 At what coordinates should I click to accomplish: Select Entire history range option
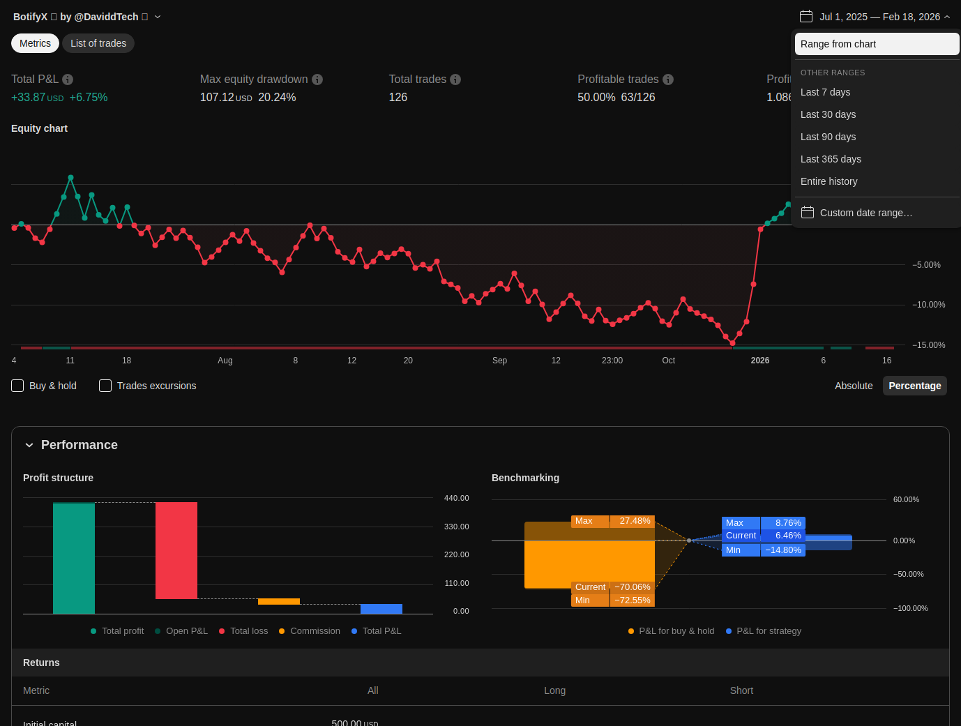click(x=828, y=181)
